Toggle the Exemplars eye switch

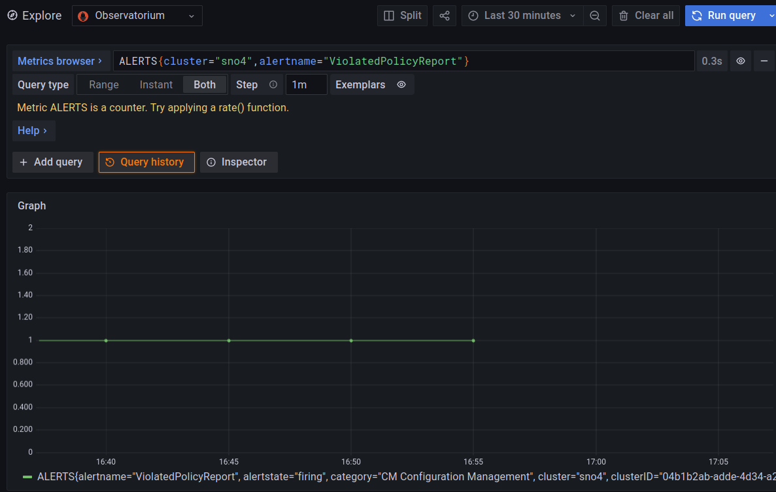[401, 84]
